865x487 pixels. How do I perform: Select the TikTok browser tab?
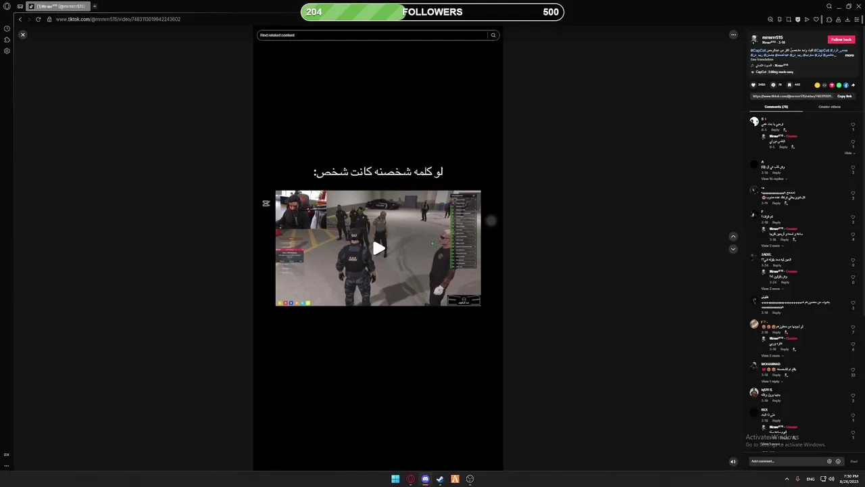pyautogui.click(x=58, y=6)
